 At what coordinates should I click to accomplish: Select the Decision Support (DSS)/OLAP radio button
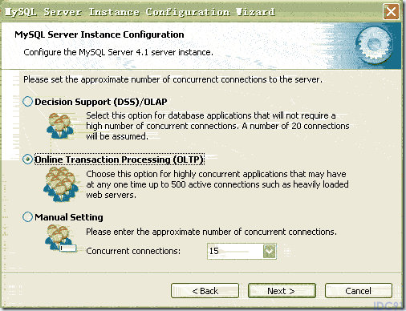click(27, 102)
